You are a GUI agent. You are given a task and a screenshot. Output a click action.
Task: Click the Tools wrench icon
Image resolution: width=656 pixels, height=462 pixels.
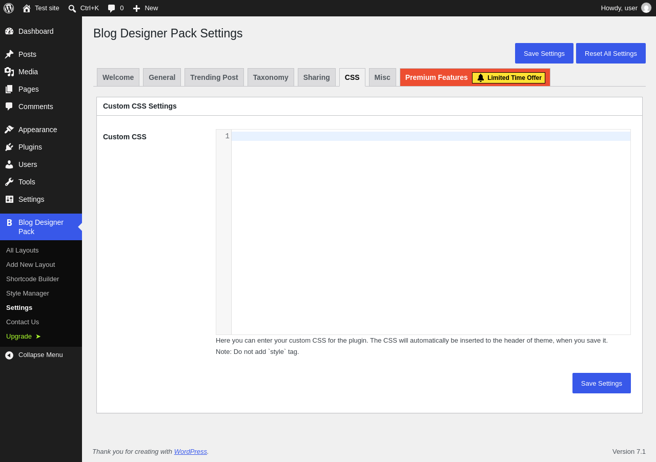tap(9, 182)
